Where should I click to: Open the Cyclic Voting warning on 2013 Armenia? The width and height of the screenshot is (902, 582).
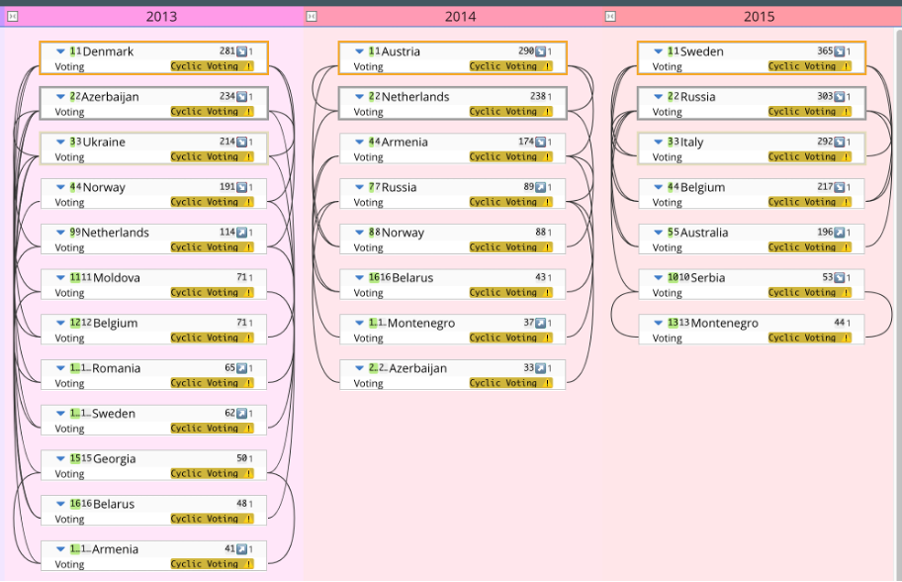pyautogui.click(x=212, y=564)
